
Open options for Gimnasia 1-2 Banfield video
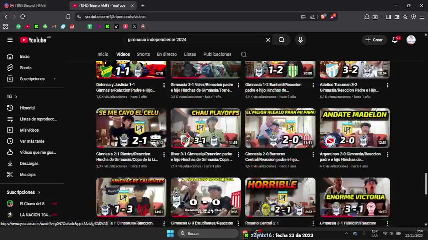pyautogui.click(x=313, y=85)
